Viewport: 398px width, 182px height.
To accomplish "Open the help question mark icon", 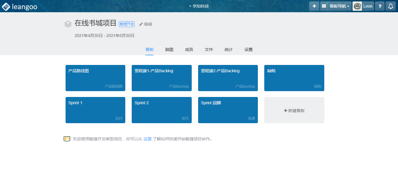I will pos(380,6).
